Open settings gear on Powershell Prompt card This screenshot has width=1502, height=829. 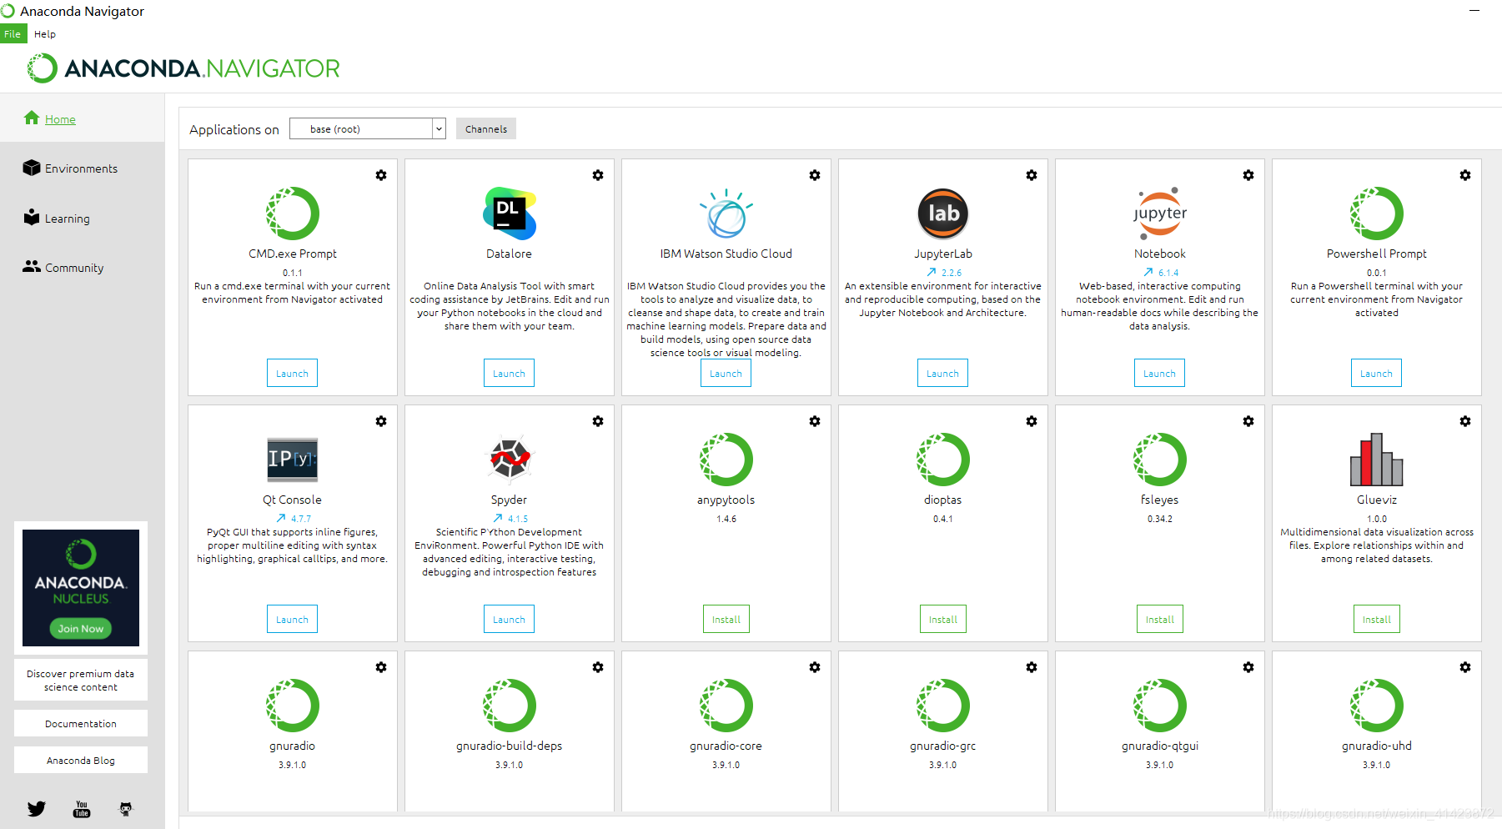point(1465,175)
